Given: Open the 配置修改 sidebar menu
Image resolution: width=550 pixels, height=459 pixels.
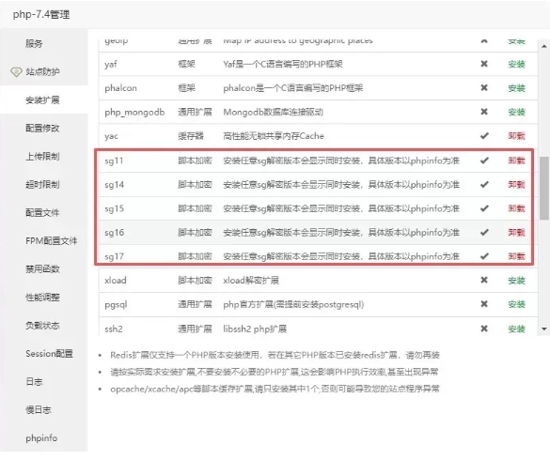Looking at the screenshot, I should 42,129.
